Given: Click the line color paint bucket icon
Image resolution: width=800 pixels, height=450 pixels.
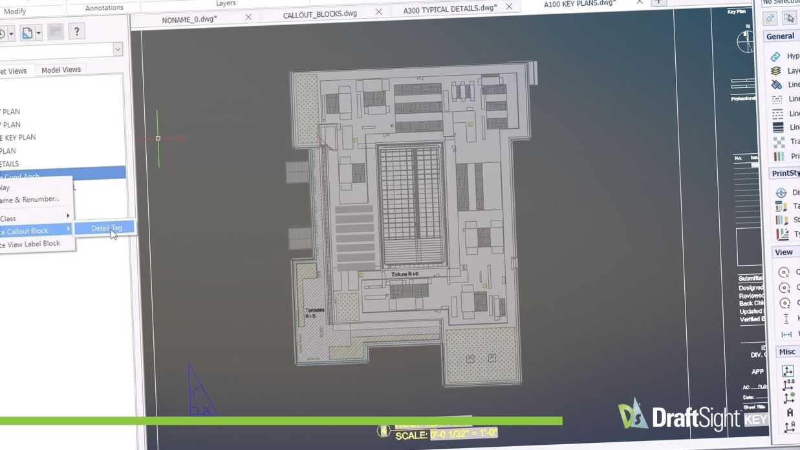Looking at the screenshot, I should 777,85.
